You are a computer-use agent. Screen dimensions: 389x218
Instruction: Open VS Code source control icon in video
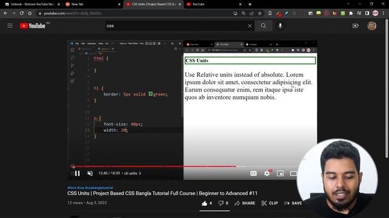(x=72, y=65)
